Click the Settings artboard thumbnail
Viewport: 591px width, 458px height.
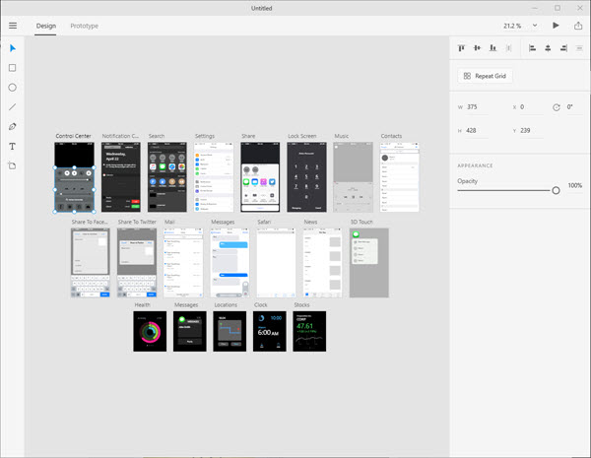(x=214, y=177)
